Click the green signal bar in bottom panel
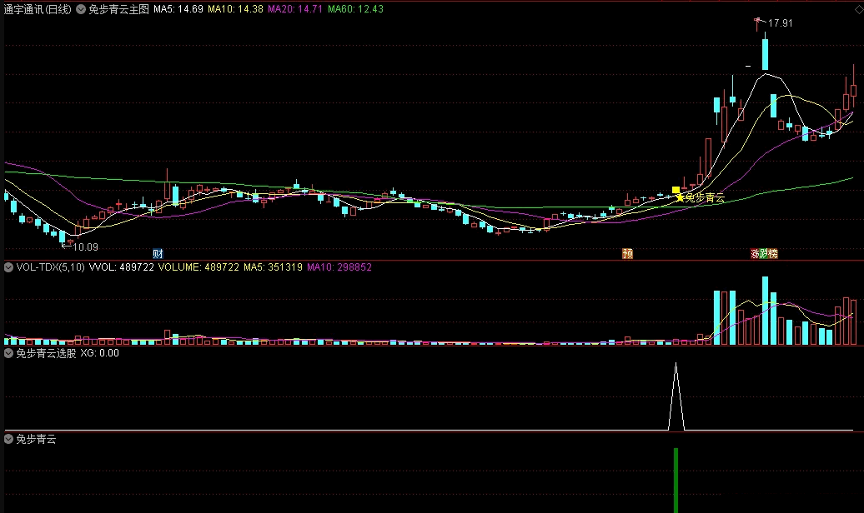Image resolution: width=864 pixels, height=513 pixels. pos(676,481)
